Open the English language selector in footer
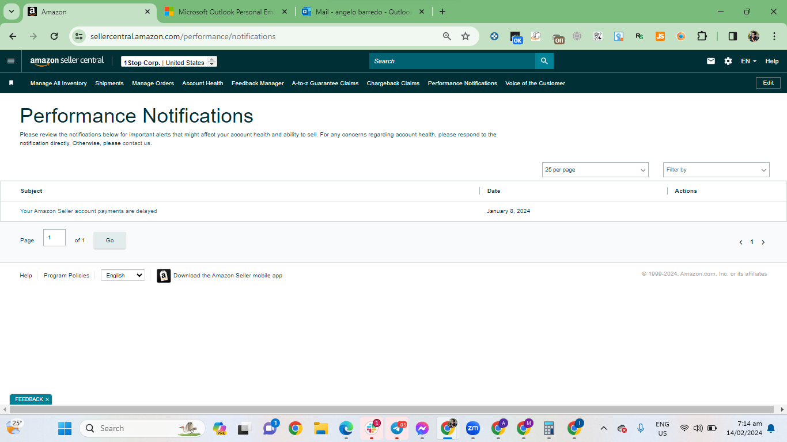Viewport: 787px width, 442px height. point(123,276)
